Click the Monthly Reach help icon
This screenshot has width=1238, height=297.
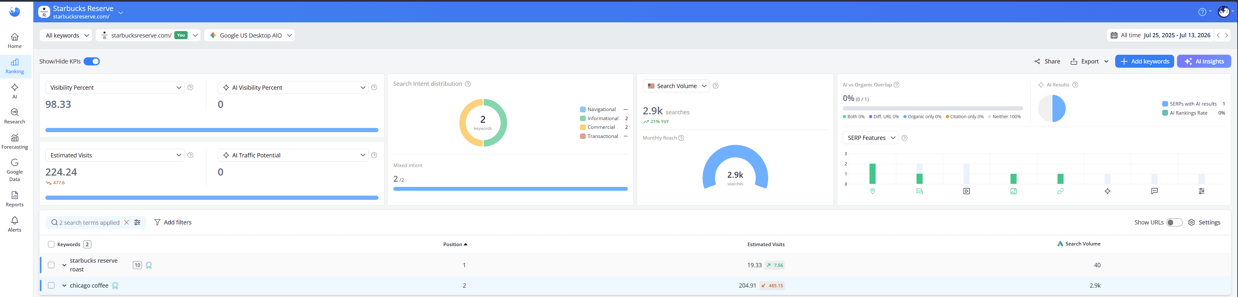[681, 138]
